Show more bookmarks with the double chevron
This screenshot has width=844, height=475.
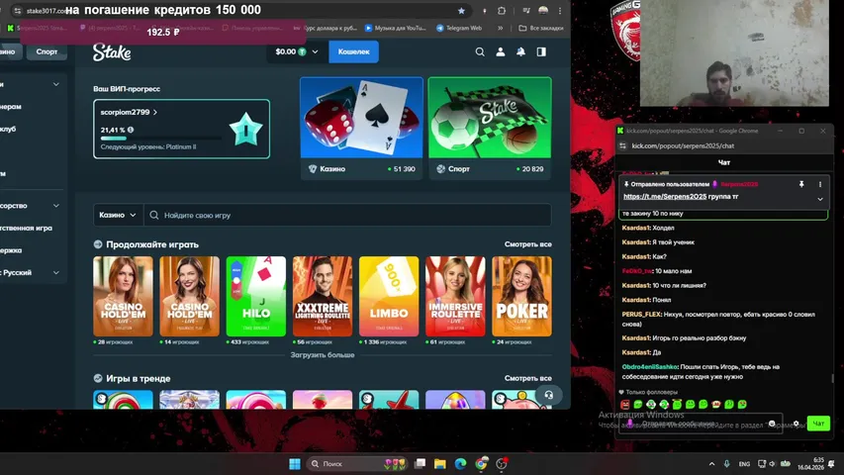(500, 28)
